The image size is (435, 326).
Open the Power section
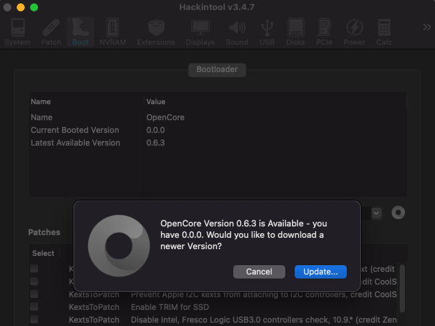click(354, 32)
